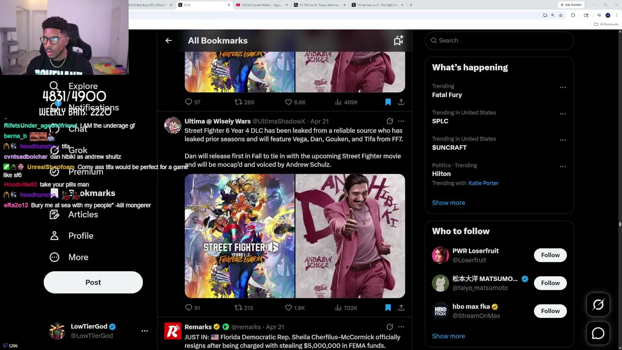622x350 pixels.
Task: Follow 松本大洋 MATSUMOTO account
Action: [550, 283]
